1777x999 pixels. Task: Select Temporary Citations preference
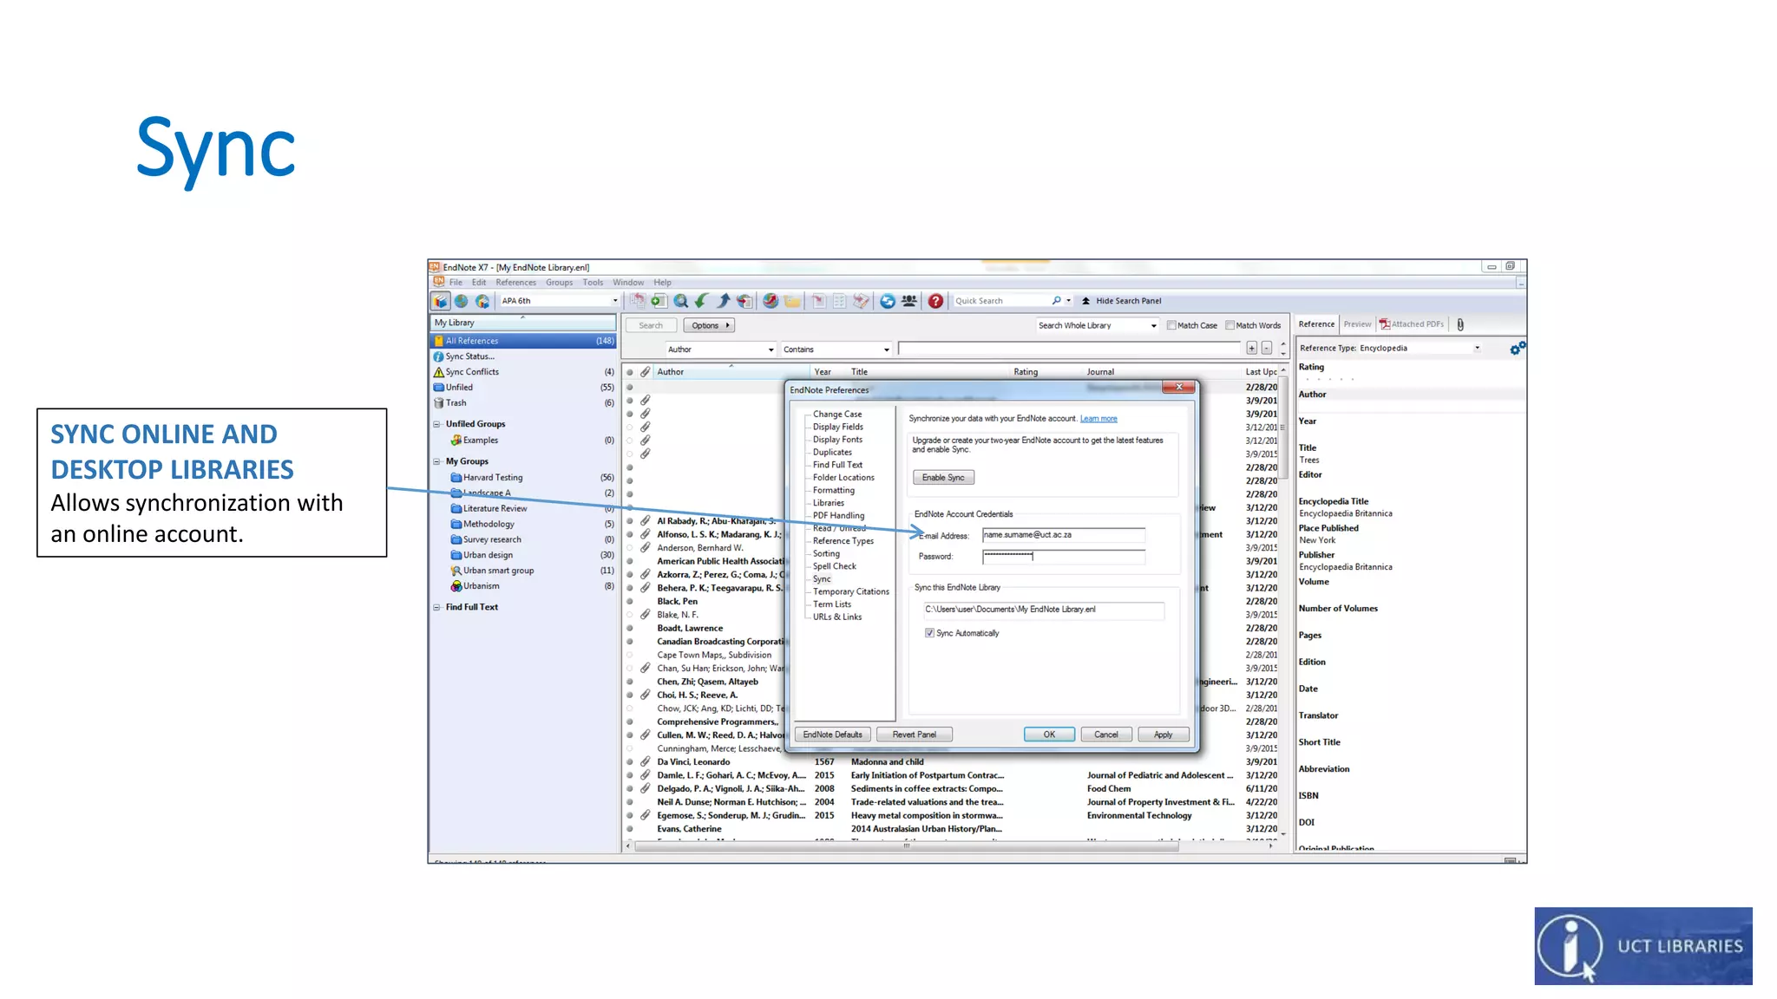850,591
